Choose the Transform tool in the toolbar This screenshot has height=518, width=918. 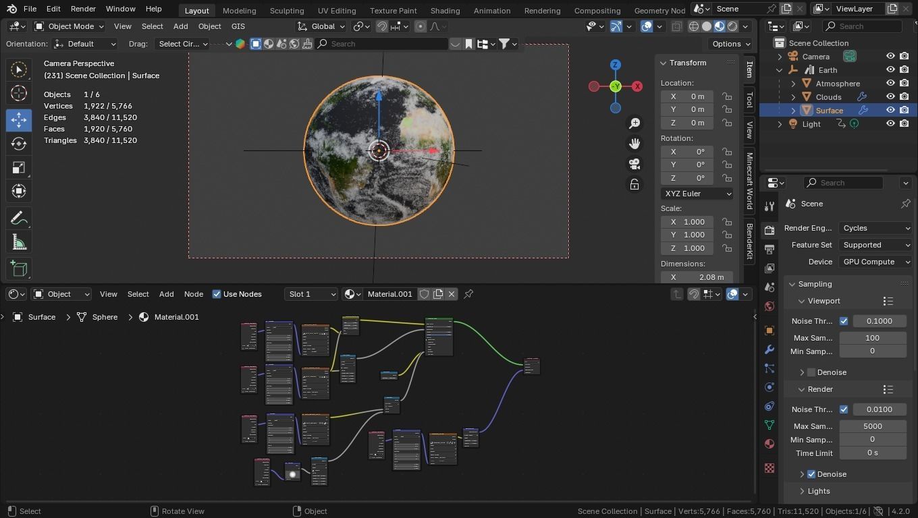[x=19, y=191]
